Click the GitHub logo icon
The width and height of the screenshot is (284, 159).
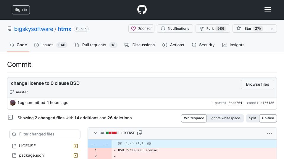coord(142,9)
